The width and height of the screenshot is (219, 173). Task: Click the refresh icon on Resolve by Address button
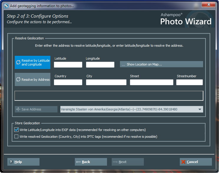point(18,80)
